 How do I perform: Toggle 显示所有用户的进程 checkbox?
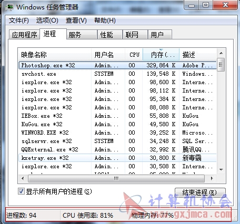point(21,191)
